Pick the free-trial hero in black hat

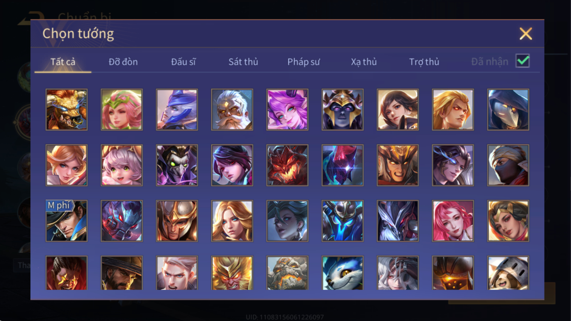coord(67,221)
